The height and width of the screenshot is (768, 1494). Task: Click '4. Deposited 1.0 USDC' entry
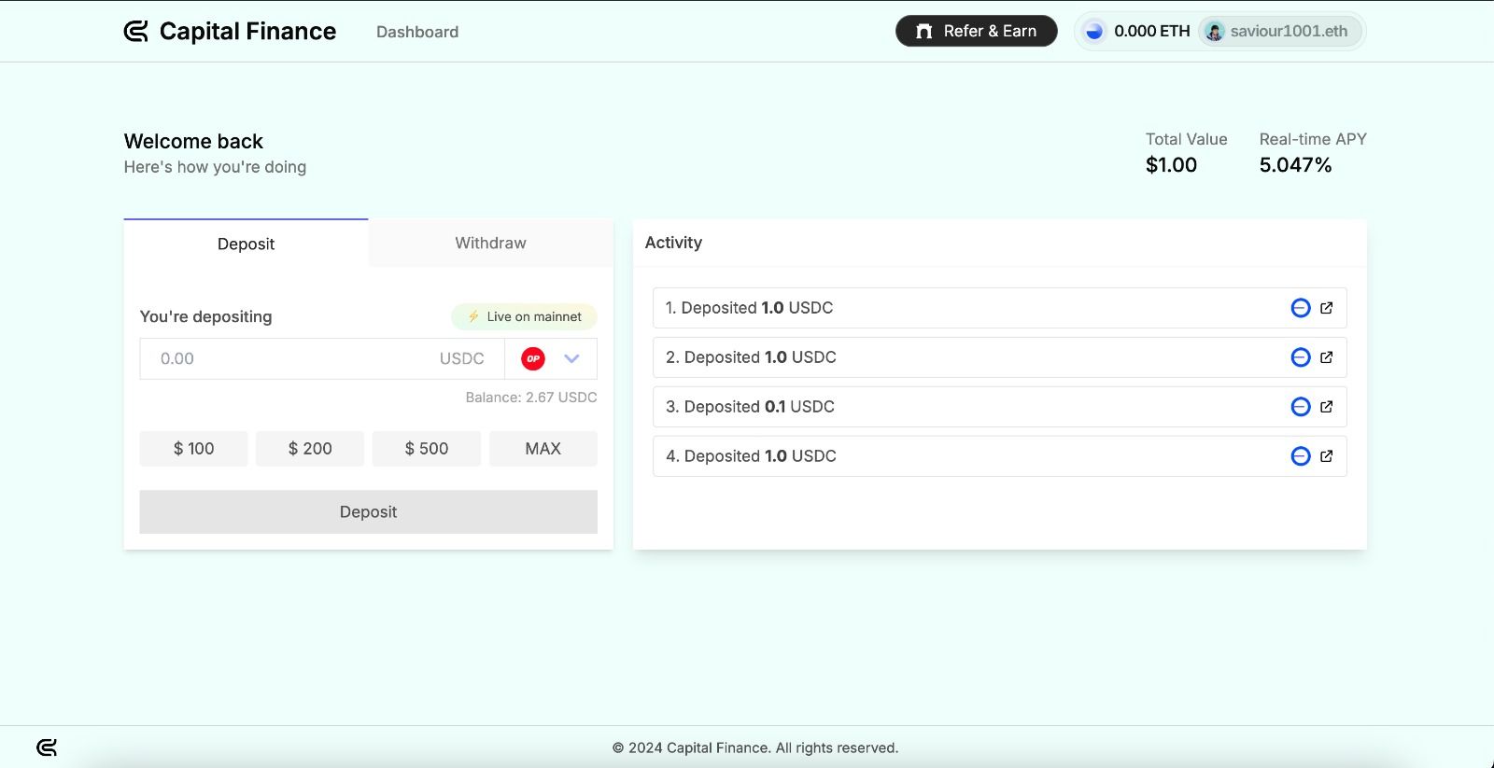click(1000, 456)
